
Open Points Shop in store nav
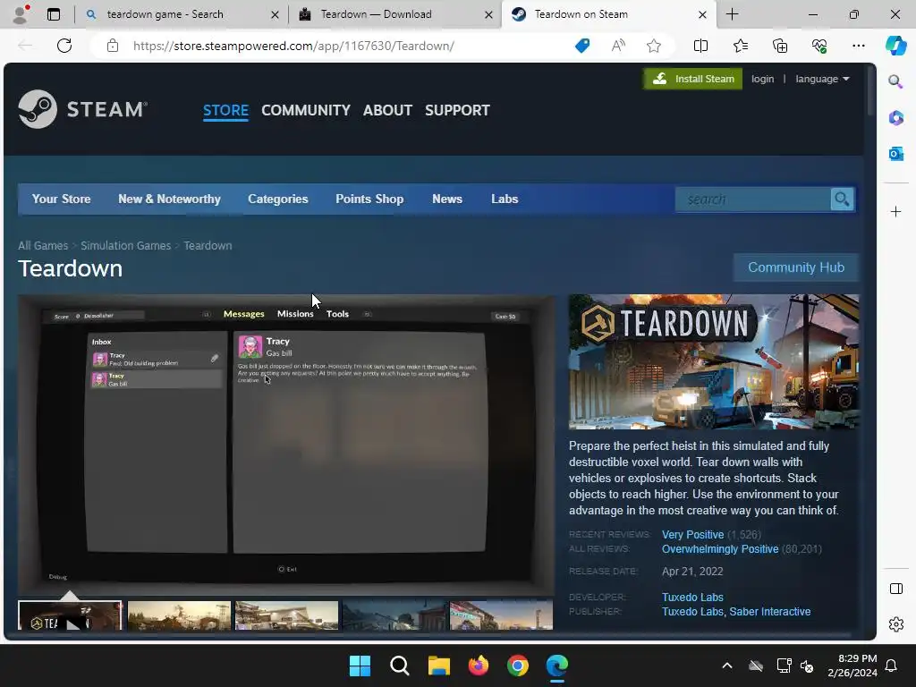tap(369, 199)
